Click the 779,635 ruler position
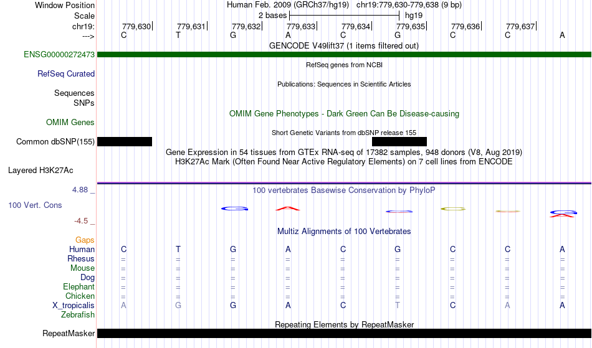Viewport: 592px width, 348px height. (411, 26)
